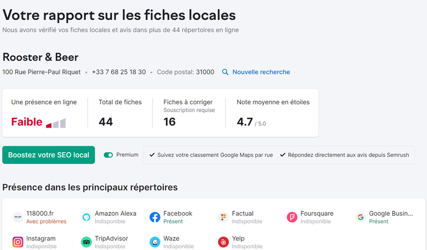427x250 pixels.
Task: Click the 4.7 average star rating
Action: click(245, 122)
